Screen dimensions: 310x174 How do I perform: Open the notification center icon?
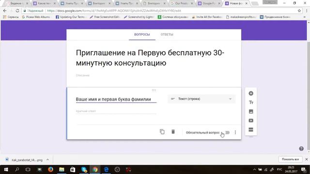(304, 170)
